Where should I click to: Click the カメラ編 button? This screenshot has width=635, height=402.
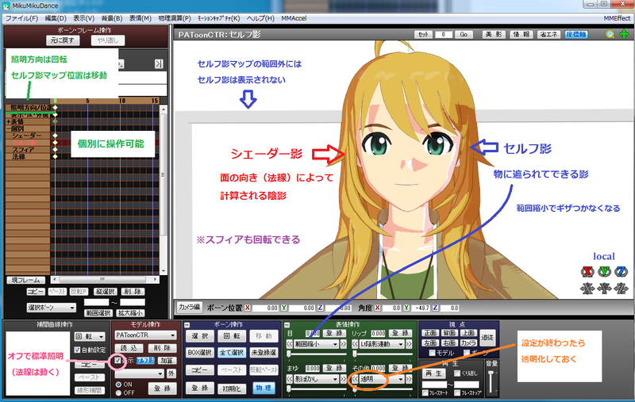pos(190,307)
